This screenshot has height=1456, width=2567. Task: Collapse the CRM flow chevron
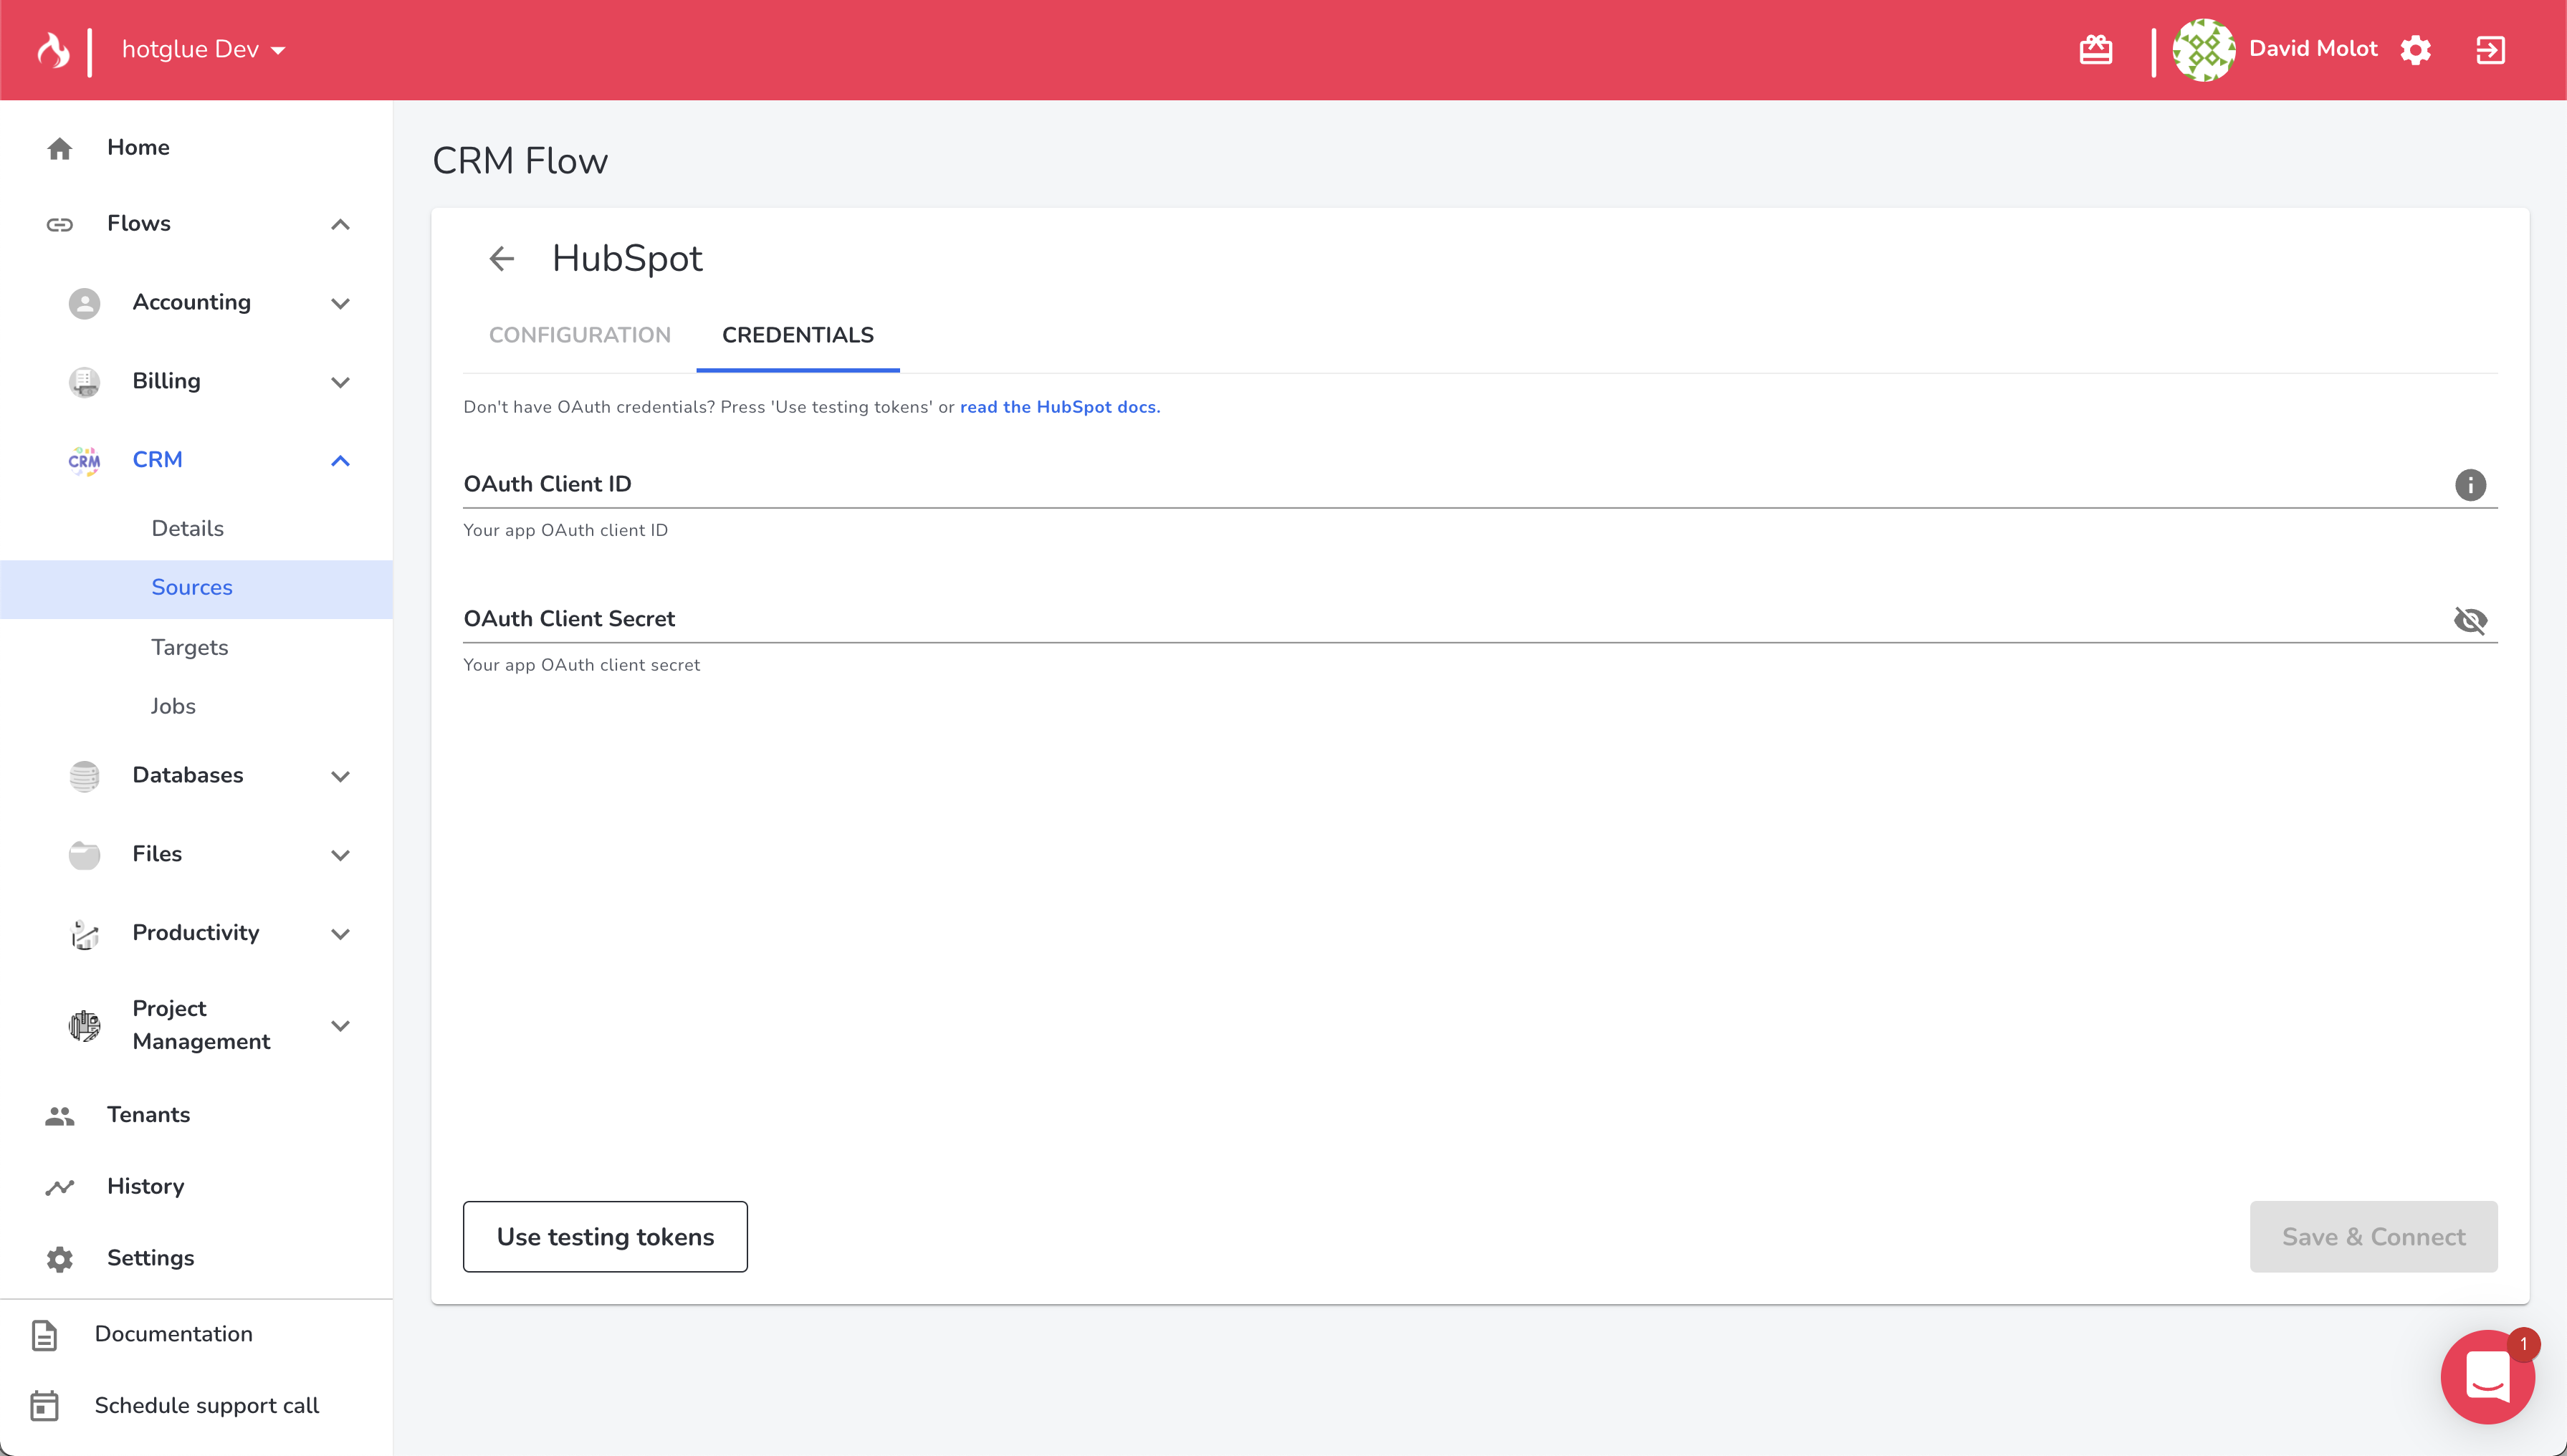coord(340,461)
